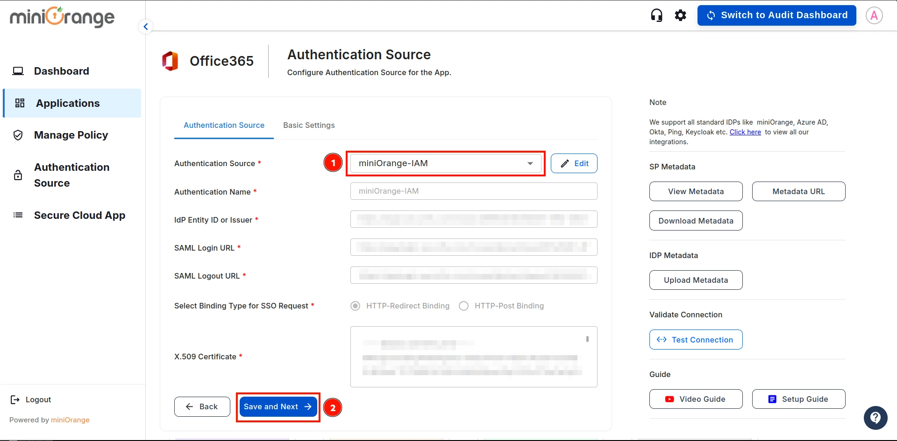
Task: Open the support headset icon
Action: 656,15
